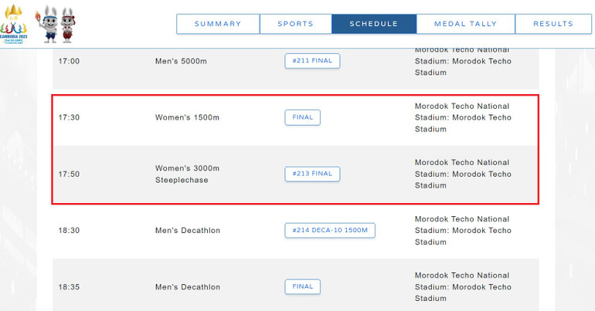Go to the Results tab
This screenshot has height=311, width=595.
pos(553,24)
